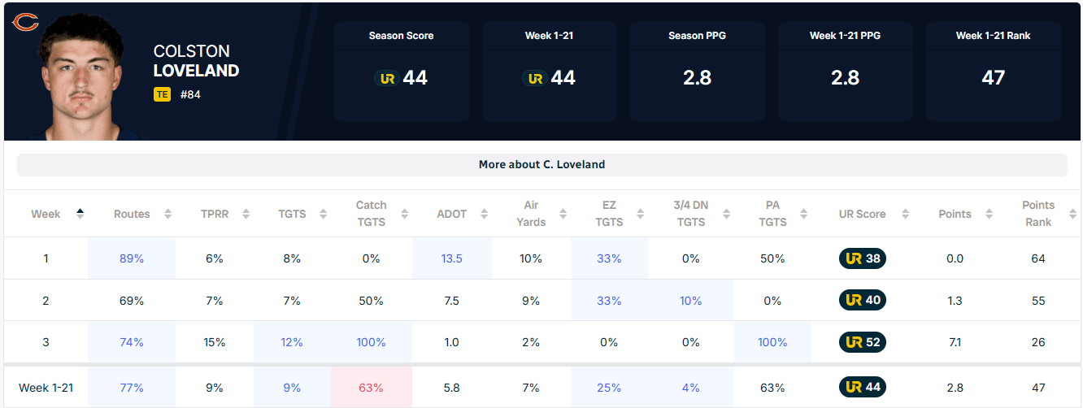
Task: Click the UR logo in Season Score card
Action: (x=385, y=79)
